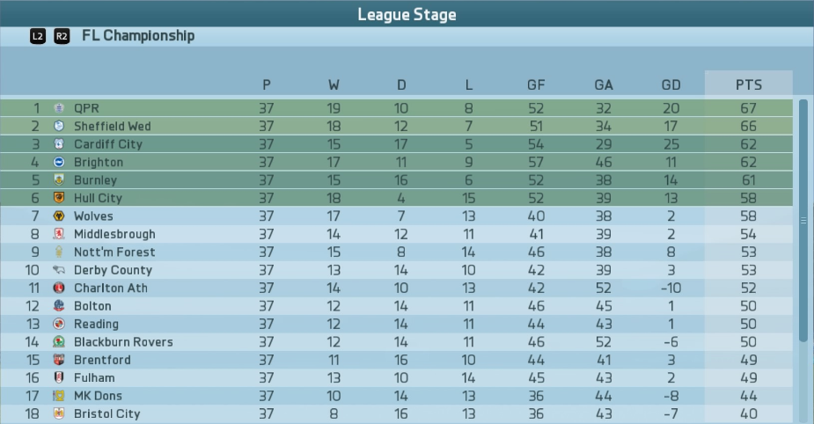Select the Bristol City row
Viewport: 814px width, 424px height.
[x=396, y=413]
